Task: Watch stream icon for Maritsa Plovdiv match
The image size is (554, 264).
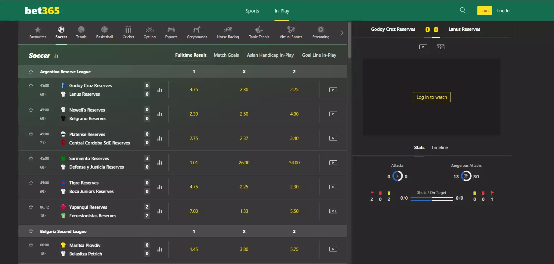Action: tap(333, 249)
